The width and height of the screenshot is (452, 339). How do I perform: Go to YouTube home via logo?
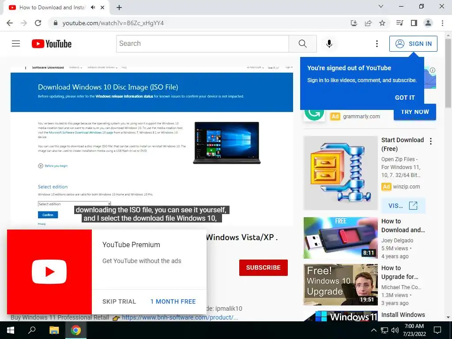(52, 44)
